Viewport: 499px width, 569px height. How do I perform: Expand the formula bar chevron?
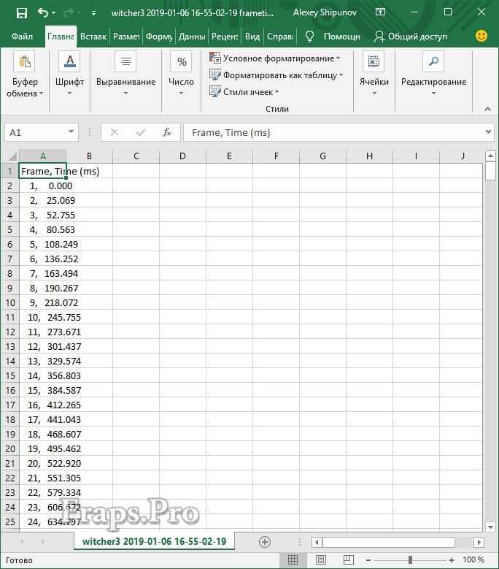coord(488,132)
